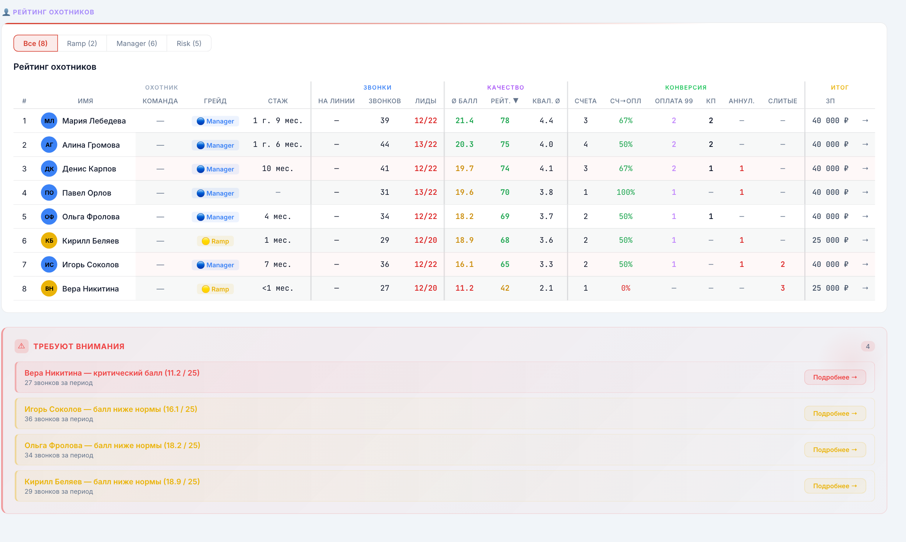Sort by the РЕЙТ. column header
The image size is (906, 542).
[504, 101]
